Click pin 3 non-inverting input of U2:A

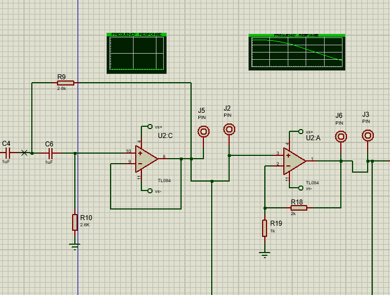(279, 155)
